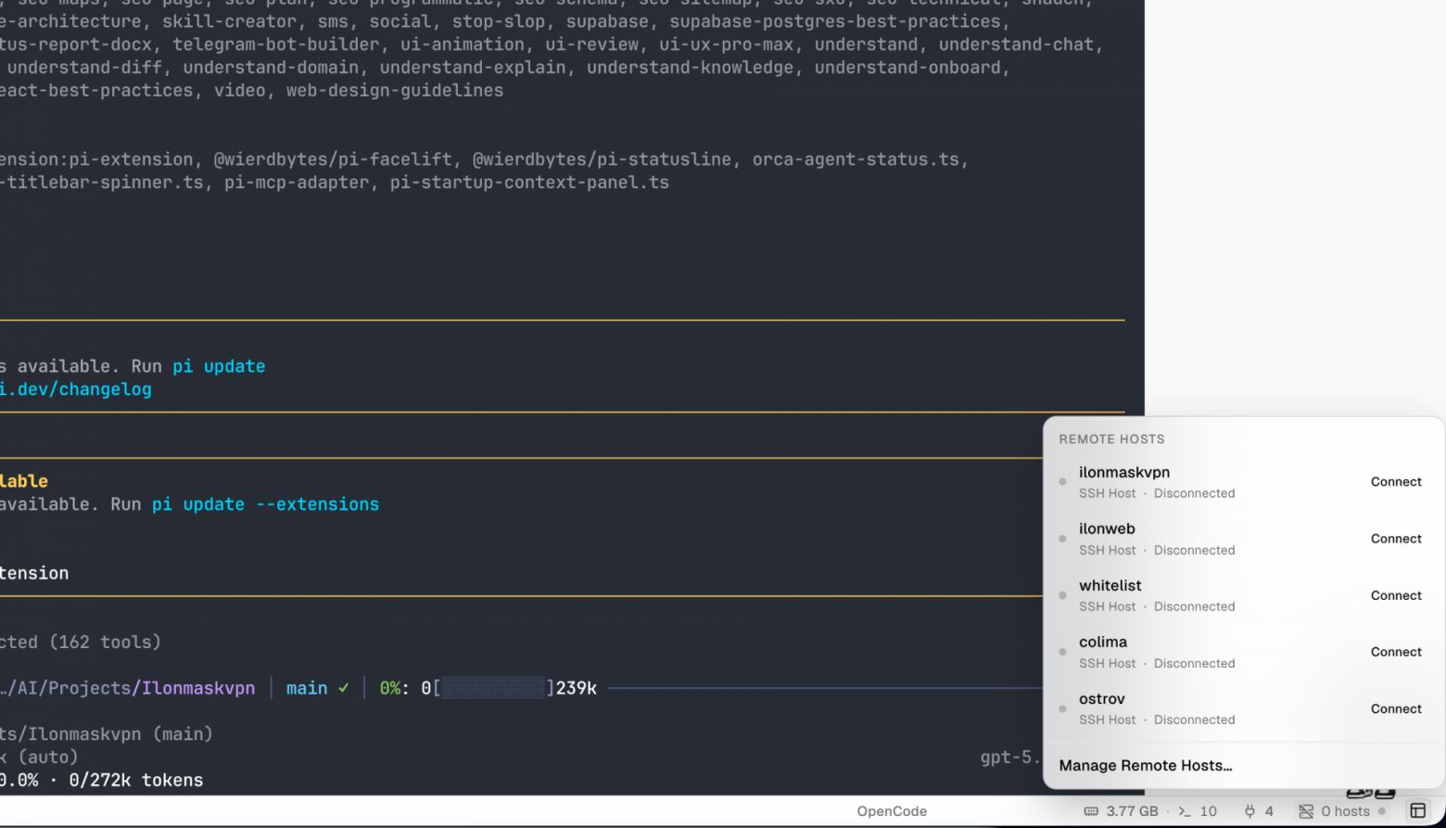This screenshot has width=1446, height=828.
Task: Open the dev/changelog link
Action: coord(75,389)
